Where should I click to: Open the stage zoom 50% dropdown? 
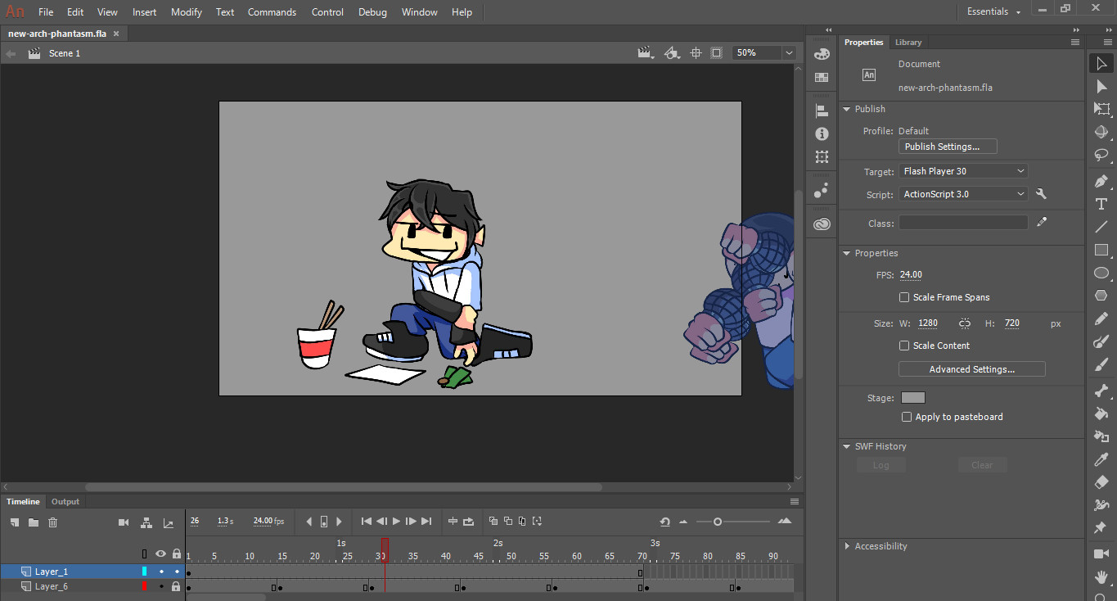pyautogui.click(x=788, y=52)
